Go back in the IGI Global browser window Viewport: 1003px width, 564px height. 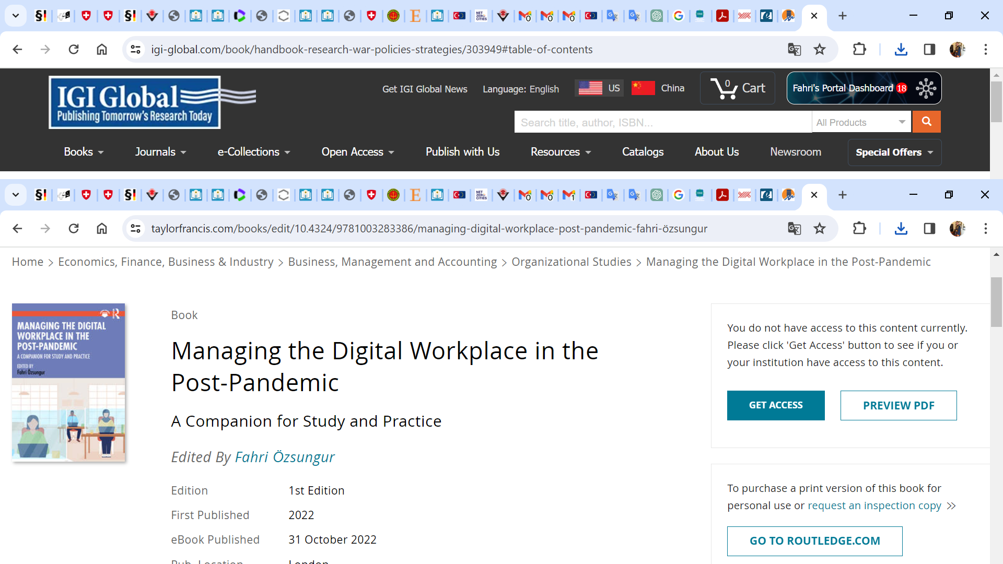17,49
